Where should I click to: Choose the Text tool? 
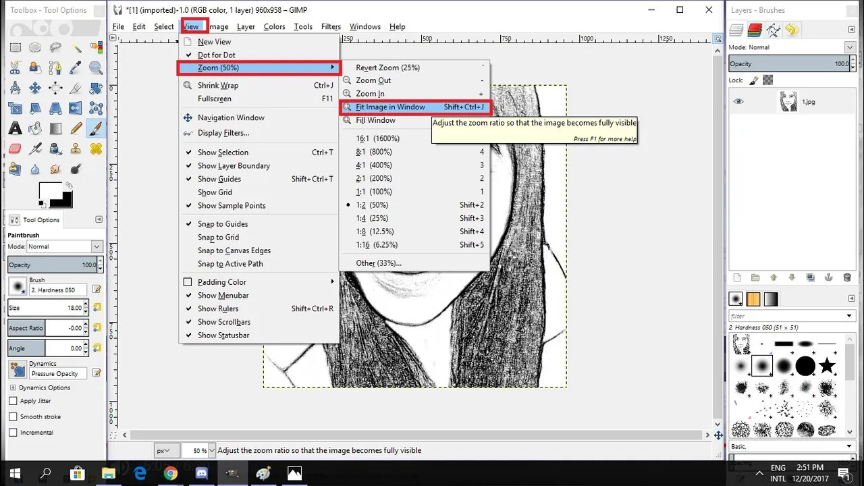pos(15,129)
